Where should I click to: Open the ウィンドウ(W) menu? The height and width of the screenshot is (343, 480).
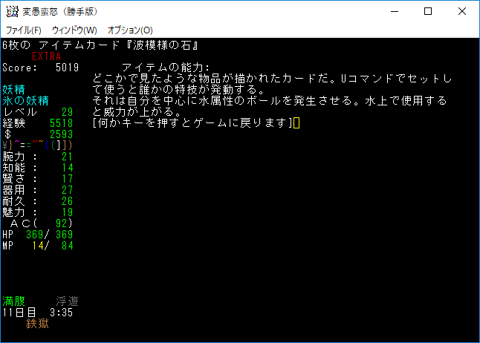point(74,30)
